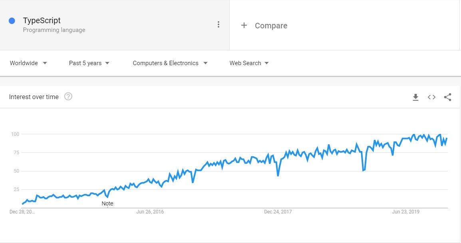The height and width of the screenshot is (243, 461).
Task: Expand the Worldwide region dropdown
Action: click(28, 63)
